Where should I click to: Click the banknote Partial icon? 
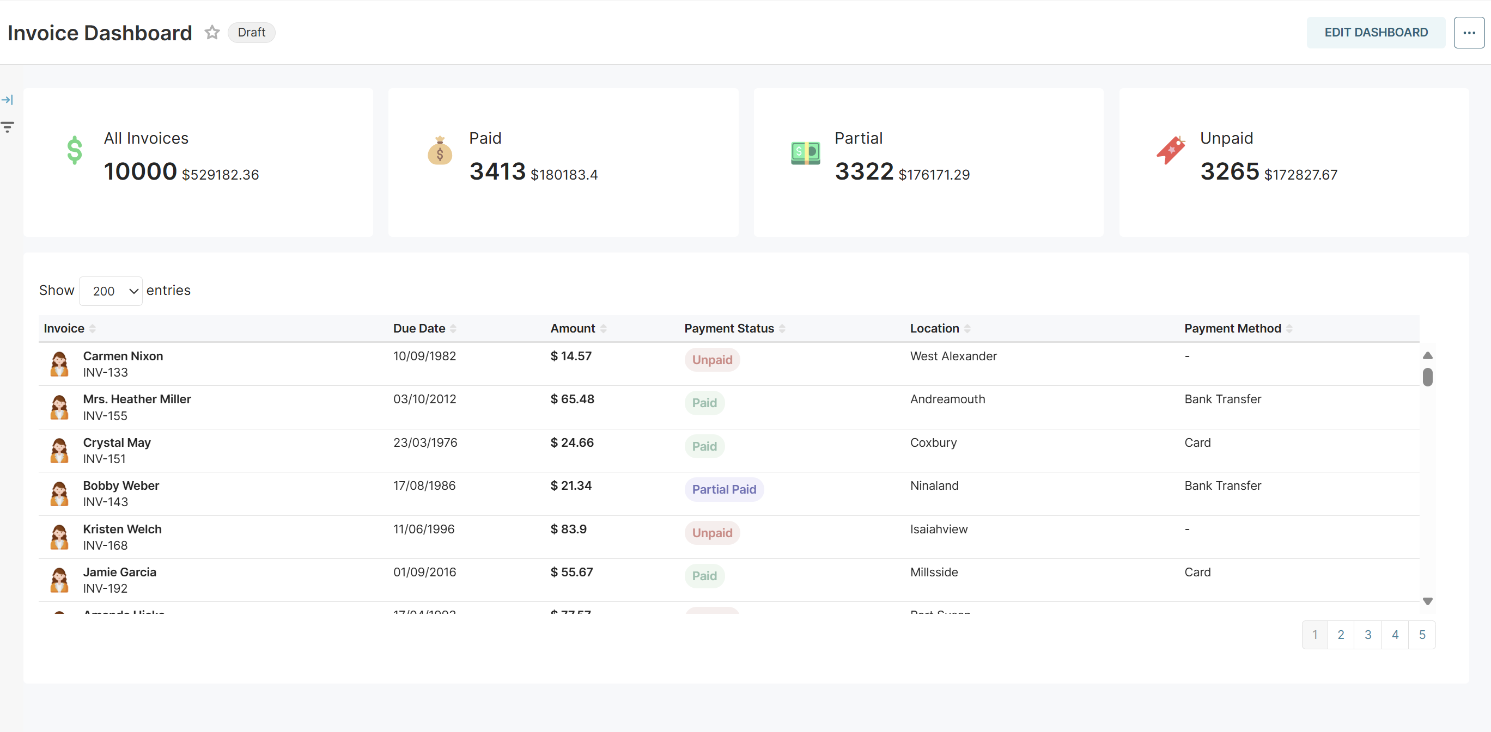(805, 152)
